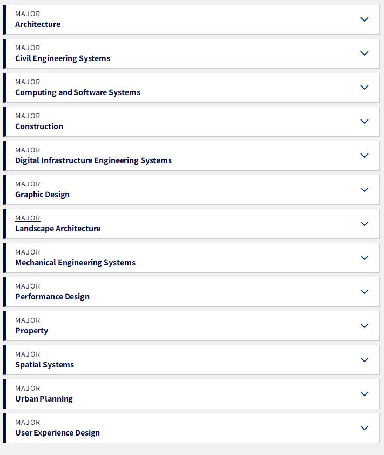Select the Property major title
This screenshot has height=455, width=384.
point(32,331)
